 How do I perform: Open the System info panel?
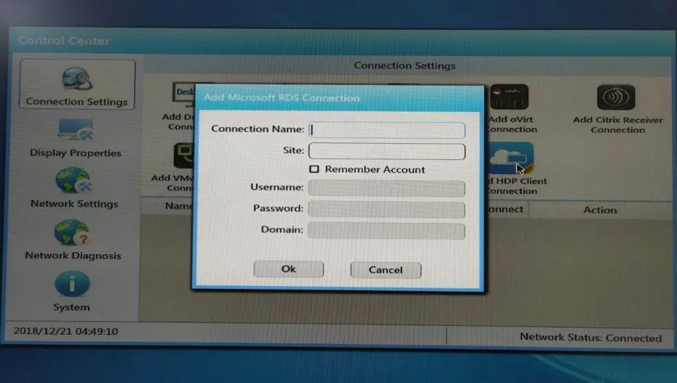pyautogui.click(x=72, y=291)
